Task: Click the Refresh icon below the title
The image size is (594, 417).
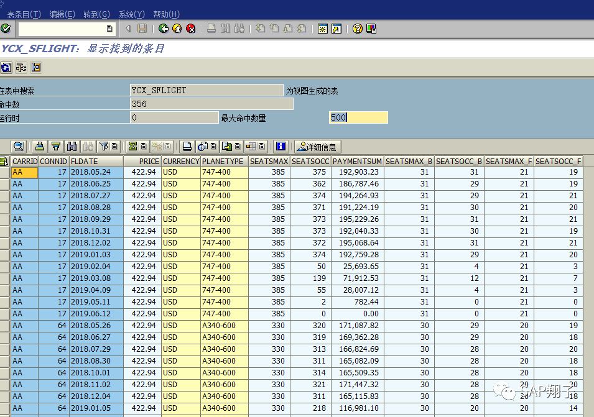Action: point(6,68)
